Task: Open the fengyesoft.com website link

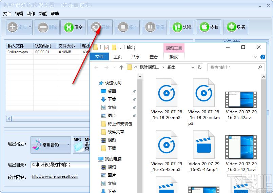Action: (x=55, y=176)
